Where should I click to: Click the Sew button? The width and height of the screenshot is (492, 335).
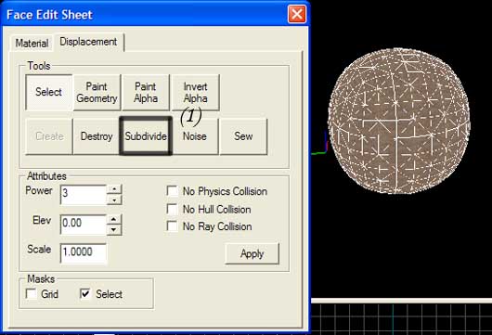pos(243,136)
